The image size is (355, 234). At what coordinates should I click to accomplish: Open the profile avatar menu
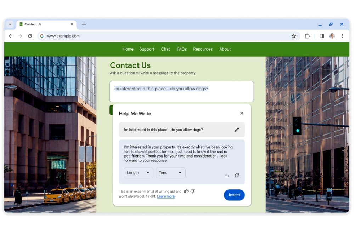[x=332, y=36]
